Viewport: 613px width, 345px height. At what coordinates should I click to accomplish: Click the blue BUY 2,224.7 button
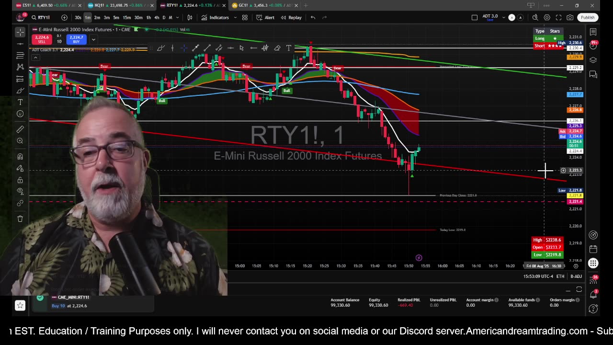[76, 39]
